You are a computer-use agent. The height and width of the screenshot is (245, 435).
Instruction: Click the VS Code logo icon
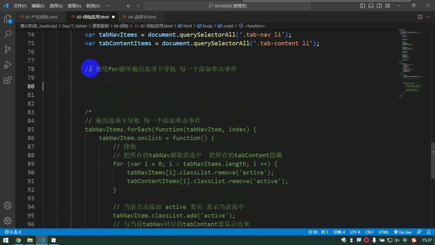click(x=6, y=6)
